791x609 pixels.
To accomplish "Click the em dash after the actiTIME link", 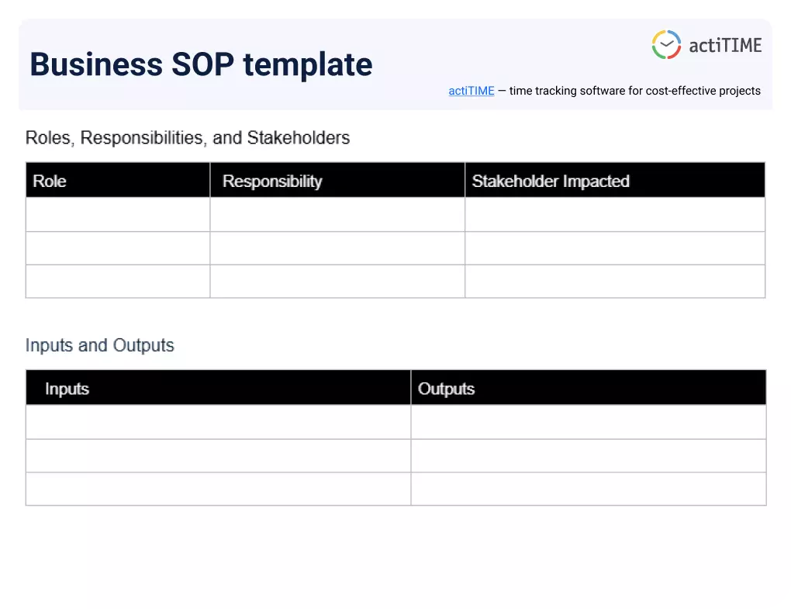I will click(504, 91).
